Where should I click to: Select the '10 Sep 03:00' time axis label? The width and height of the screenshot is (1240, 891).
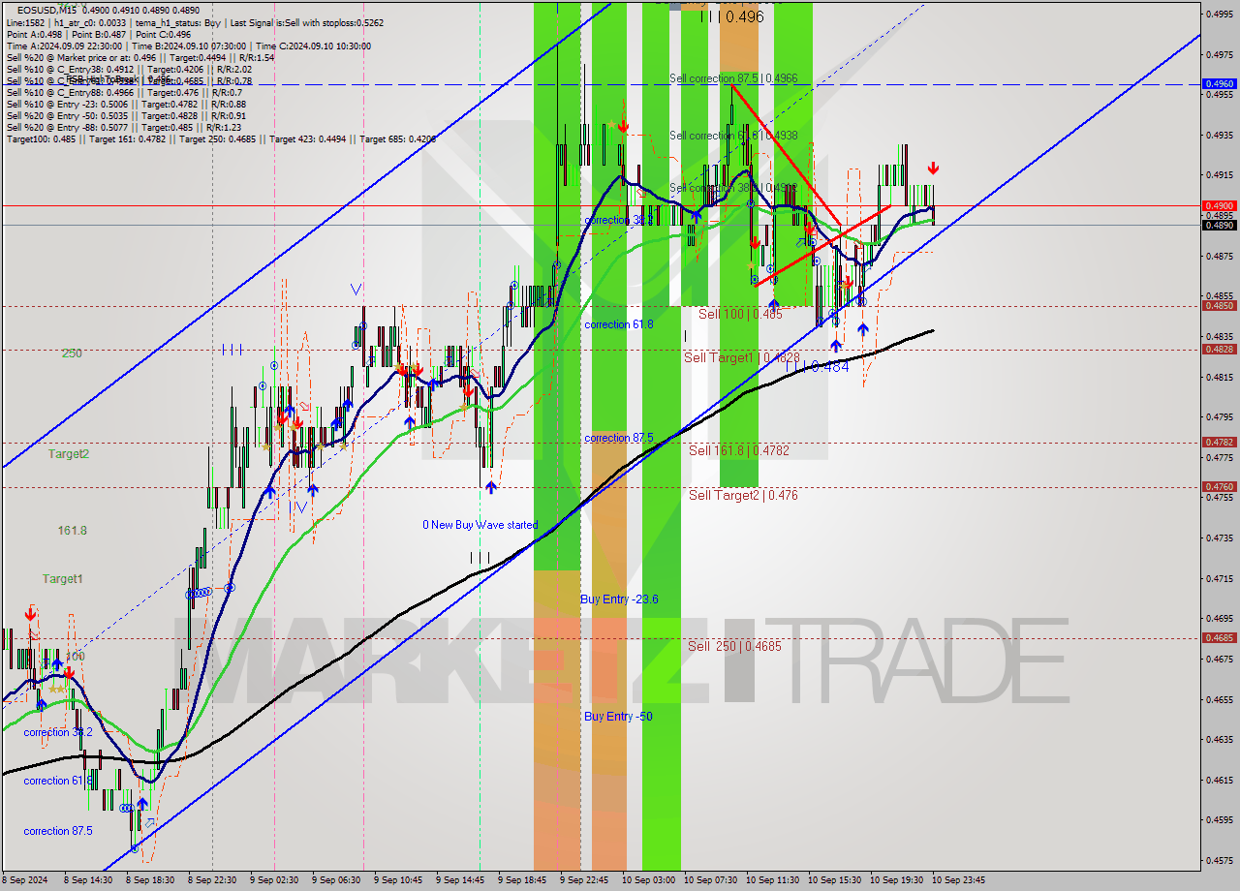[648, 880]
